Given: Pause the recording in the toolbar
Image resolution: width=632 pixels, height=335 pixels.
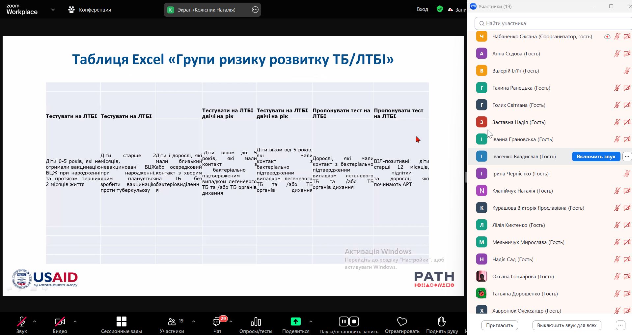Looking at the screenshot, I should coord(343,321).
